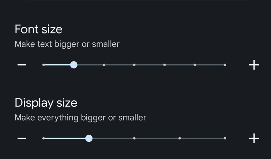Set Font size slider to smallest stop
The image size is (271, 159).
tap(44, 65)
